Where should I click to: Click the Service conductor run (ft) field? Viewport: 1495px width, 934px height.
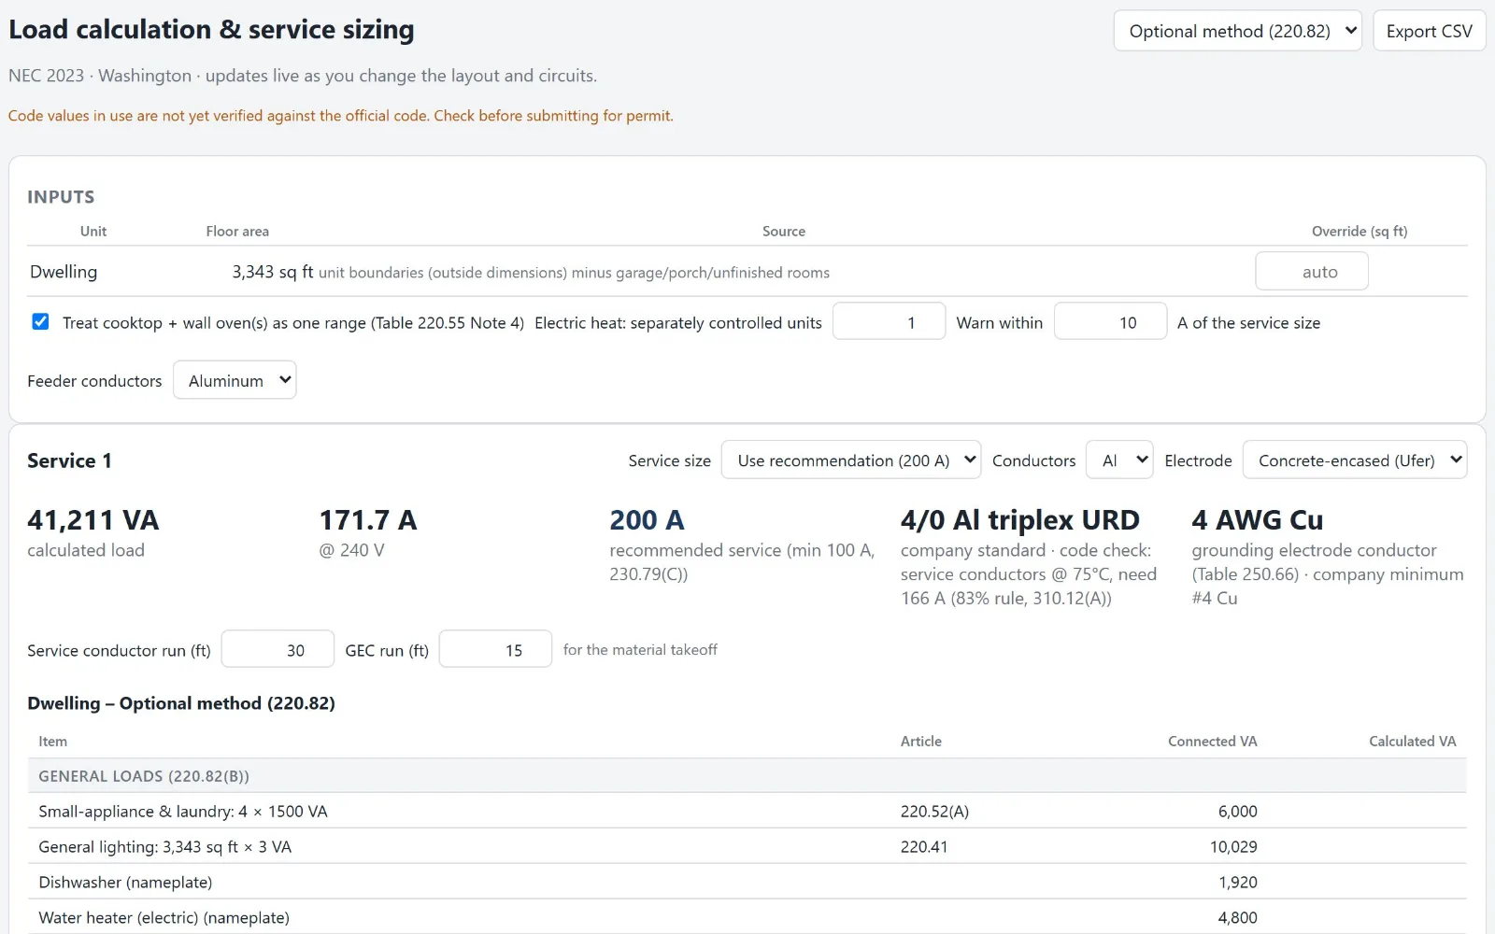coord(278,650)
